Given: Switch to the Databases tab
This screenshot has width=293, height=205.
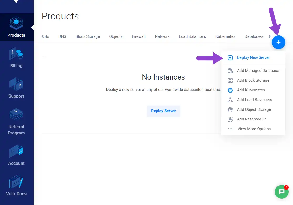Looking at the screenshot, I should pos(254,36).
